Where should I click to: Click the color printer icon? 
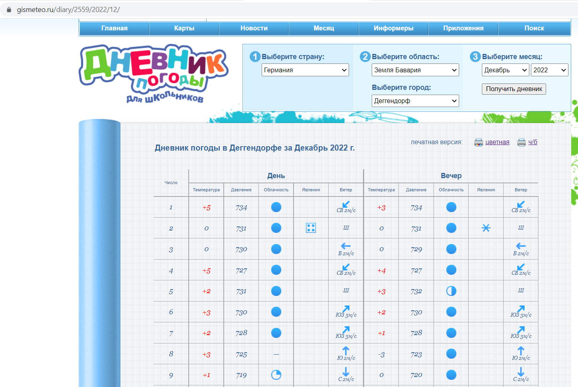click(x=478, y=142)
